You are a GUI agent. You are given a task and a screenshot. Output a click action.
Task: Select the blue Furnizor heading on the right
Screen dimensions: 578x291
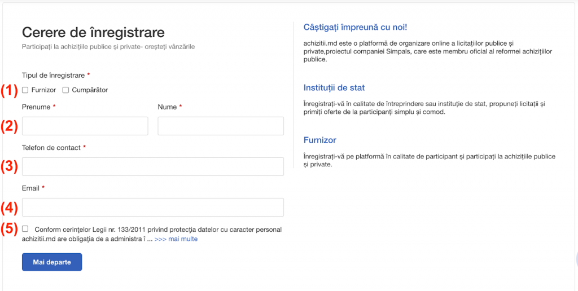tap(320, 140)
